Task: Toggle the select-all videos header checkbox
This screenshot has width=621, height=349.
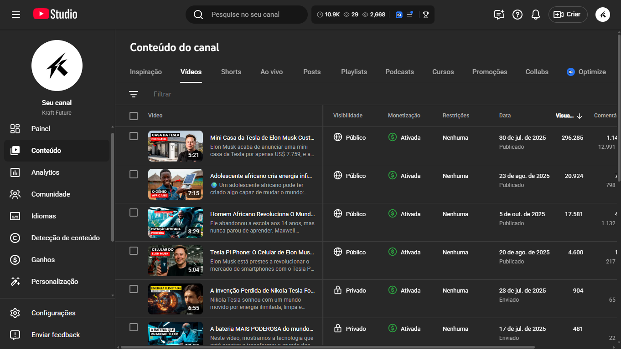Action: 134,116
